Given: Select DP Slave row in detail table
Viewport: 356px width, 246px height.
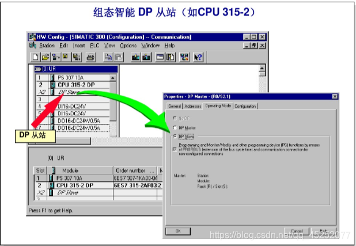Looking at the screenshot, I should tap(98, 192).
